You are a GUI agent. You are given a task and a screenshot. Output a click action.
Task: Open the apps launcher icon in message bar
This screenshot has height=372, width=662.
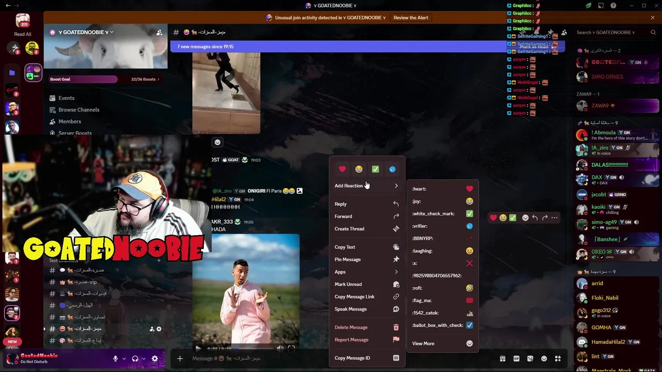pyautogui.click(x=558, y=359)
